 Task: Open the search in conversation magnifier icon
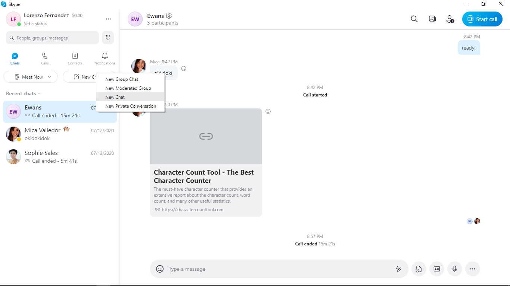coord(414,19)
